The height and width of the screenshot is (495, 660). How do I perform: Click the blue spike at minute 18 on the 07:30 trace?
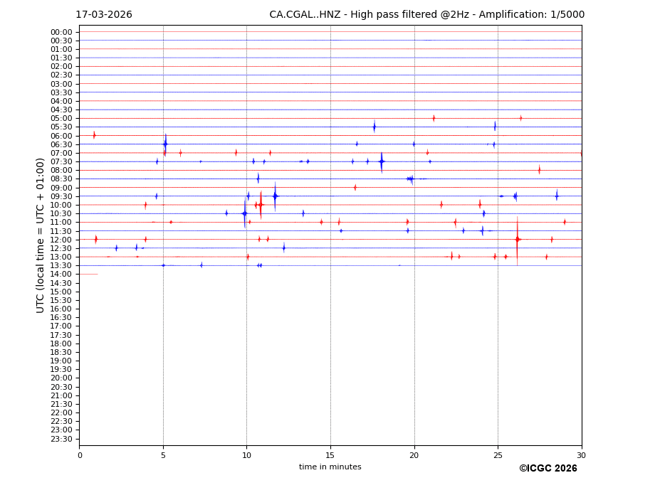point(382,161)
